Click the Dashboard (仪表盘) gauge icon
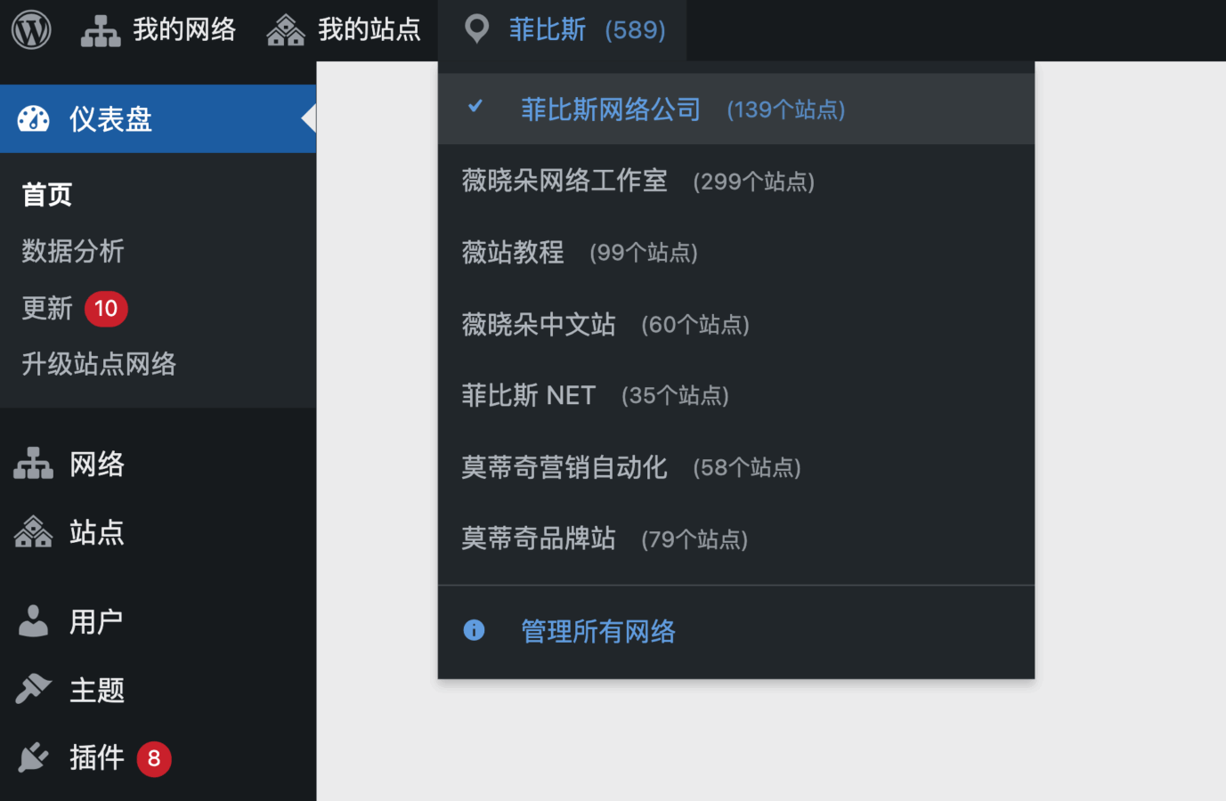This screenshot has height=801, width=1226. [x=34, y=119]
